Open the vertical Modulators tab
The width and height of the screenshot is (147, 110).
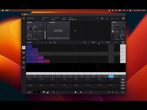point(45,31)
